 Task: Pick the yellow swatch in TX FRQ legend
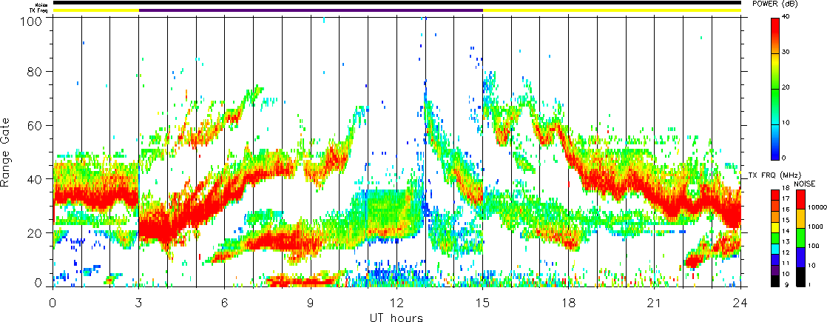click(775, 227)
